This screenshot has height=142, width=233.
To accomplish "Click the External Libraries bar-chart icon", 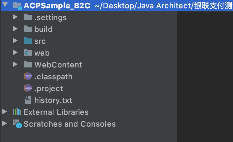I will (17, 112).
